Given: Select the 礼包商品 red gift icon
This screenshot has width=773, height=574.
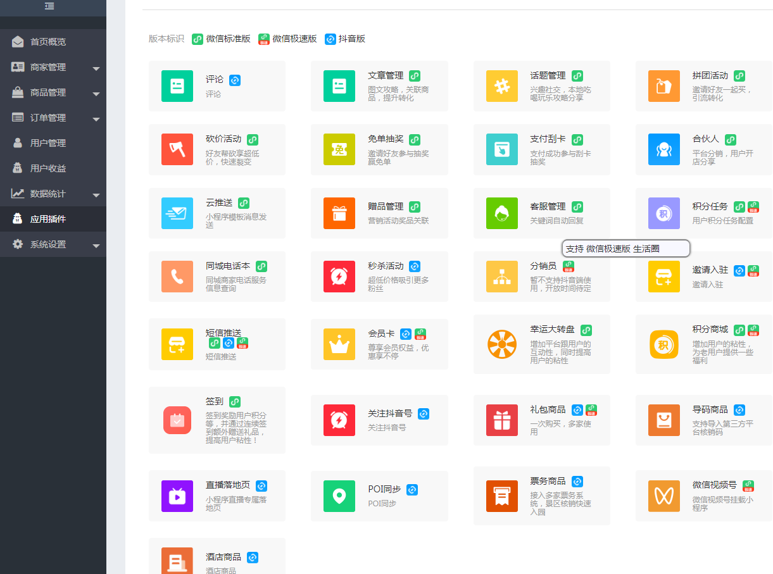Looking at the screenshot, I should click(502, 420).
